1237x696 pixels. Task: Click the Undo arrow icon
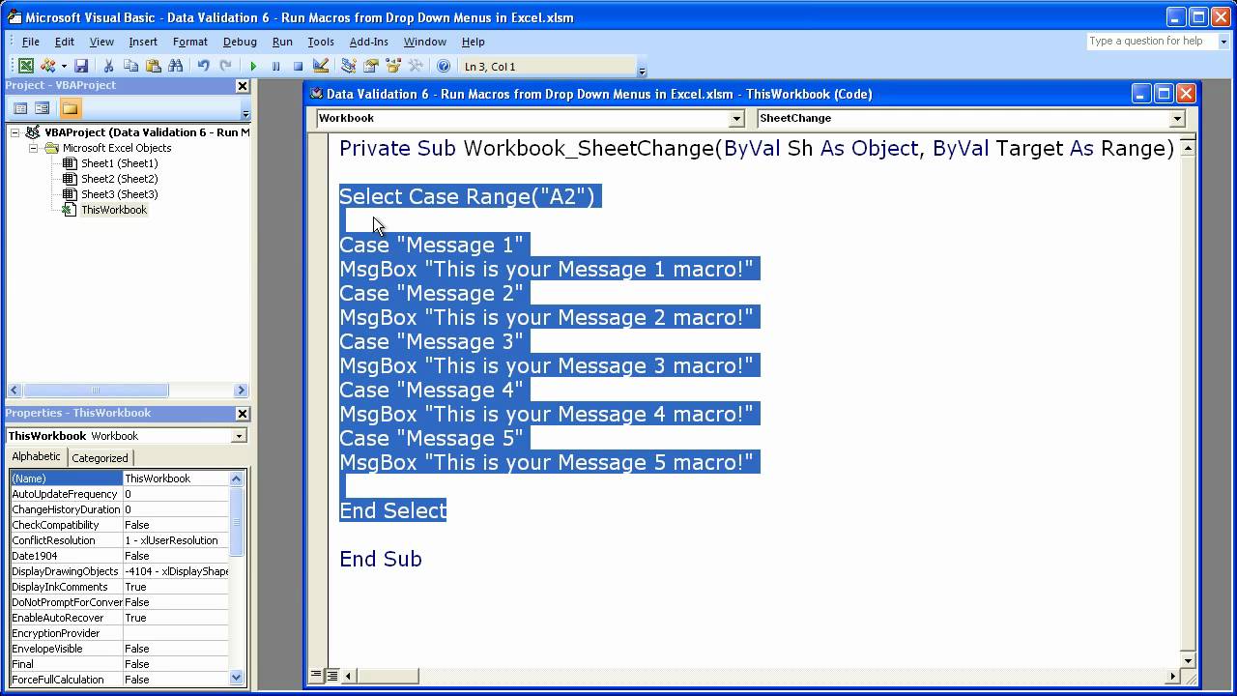coord(203,66)
